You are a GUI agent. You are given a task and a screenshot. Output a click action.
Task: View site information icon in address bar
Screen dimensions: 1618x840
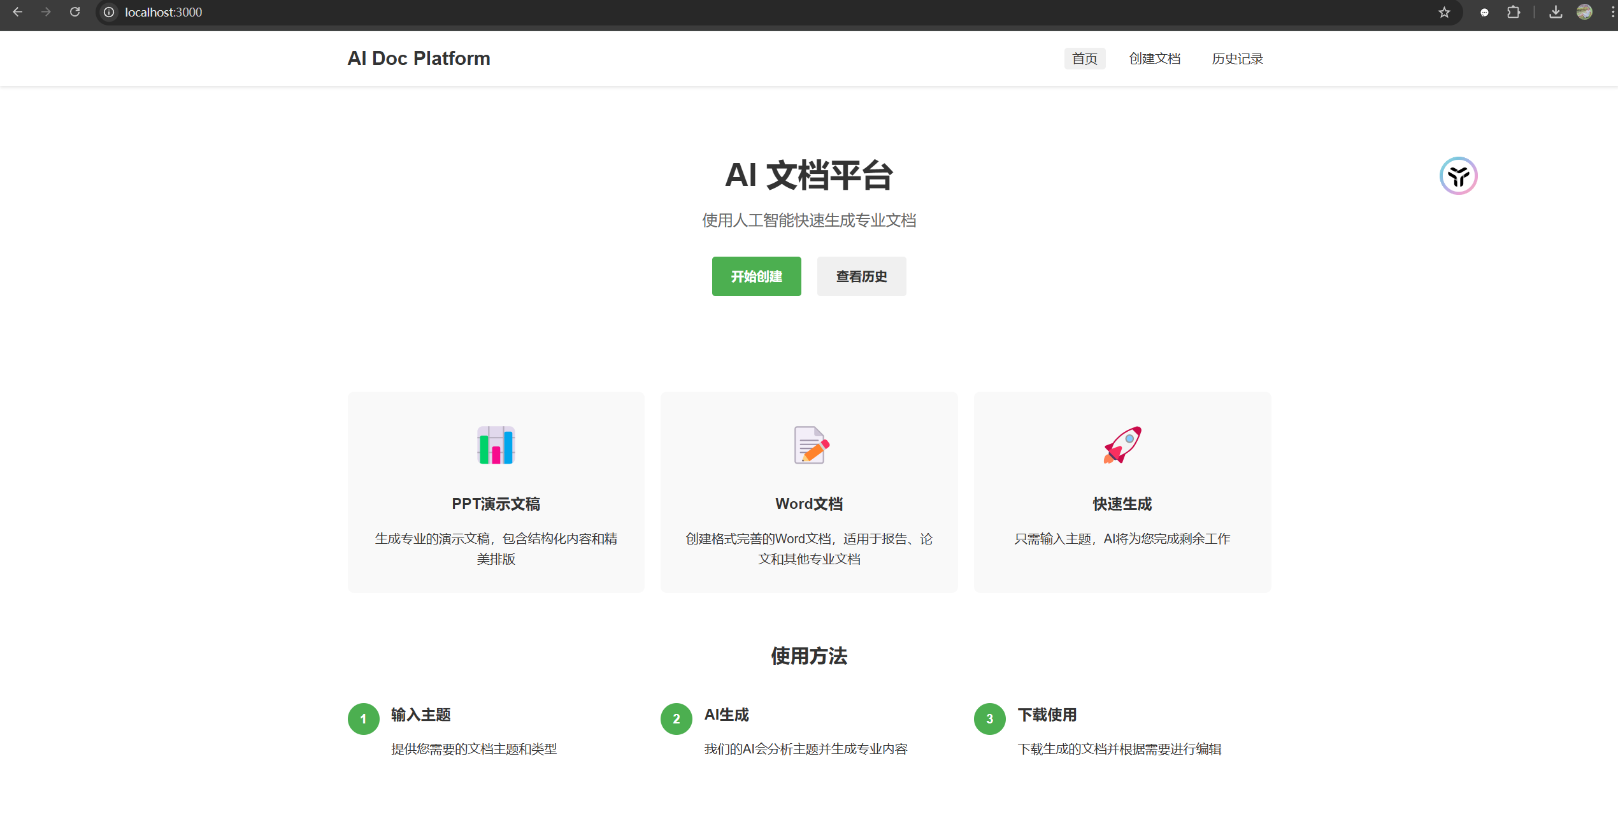pos(109,12)
